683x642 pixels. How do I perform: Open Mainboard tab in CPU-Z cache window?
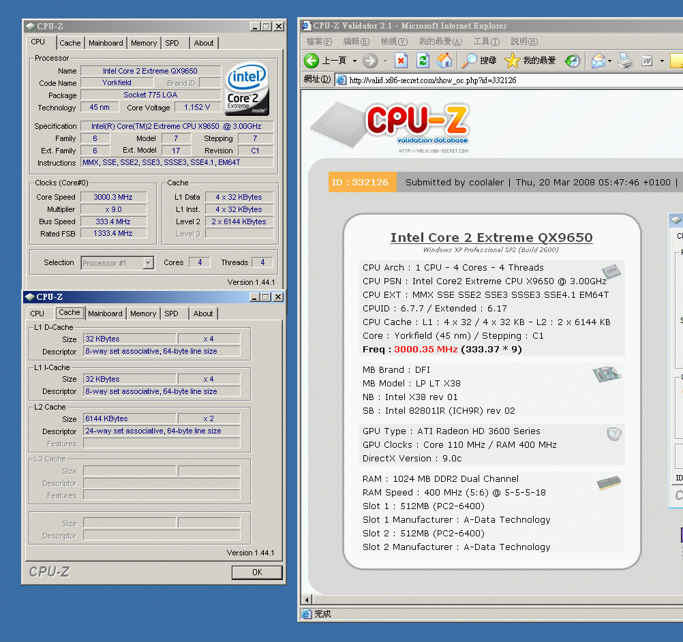(105, 314)
